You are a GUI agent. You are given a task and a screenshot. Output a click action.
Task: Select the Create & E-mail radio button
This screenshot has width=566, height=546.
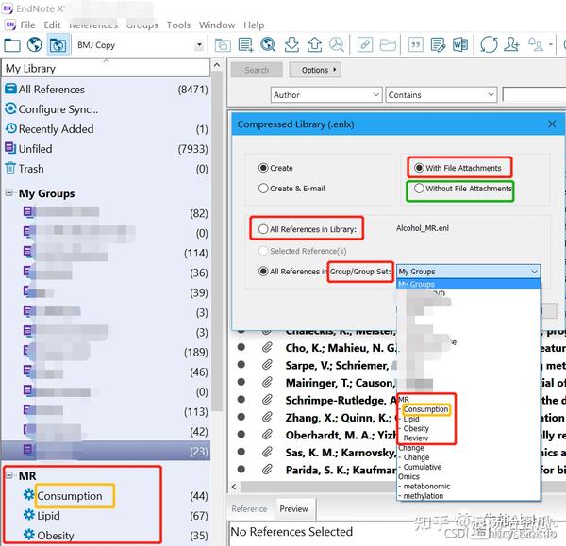coord(263,189)
